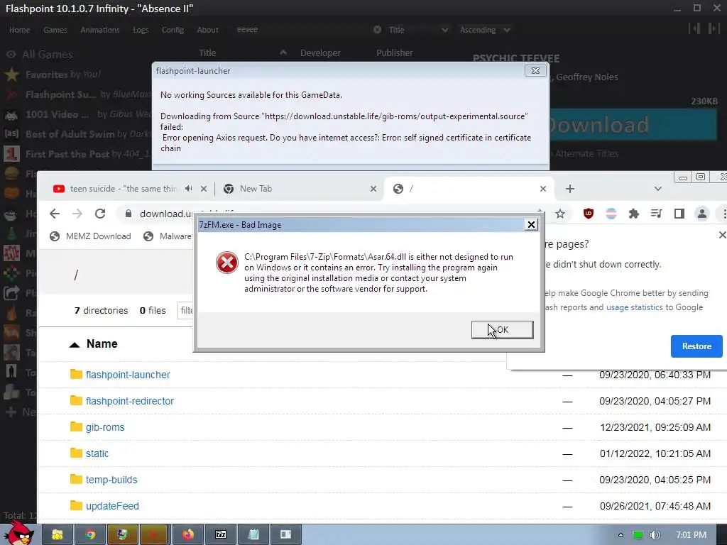Open the flashpoint-launcher folder link
The width and height of the screenshot is (727, 545).
128,375
